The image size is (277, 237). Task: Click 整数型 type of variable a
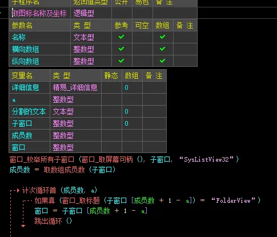click(x=63, y=99)
